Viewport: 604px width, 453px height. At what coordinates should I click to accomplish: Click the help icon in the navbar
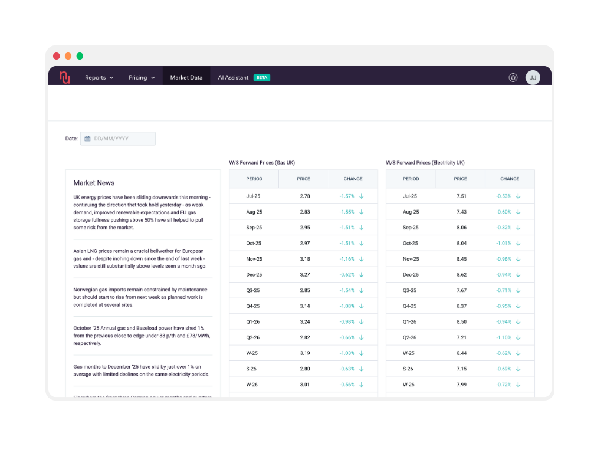(513, 77)
